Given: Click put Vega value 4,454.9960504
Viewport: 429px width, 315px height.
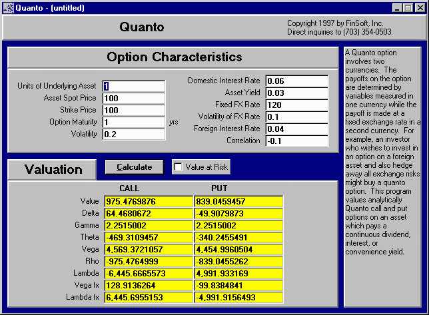Looking at the screenshot, I should click(238, 249).
